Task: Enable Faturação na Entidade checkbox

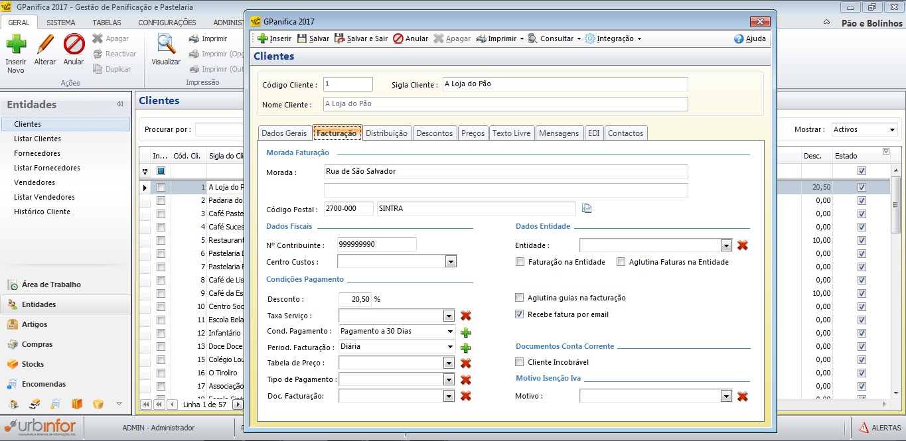Action: click(520, 262)
